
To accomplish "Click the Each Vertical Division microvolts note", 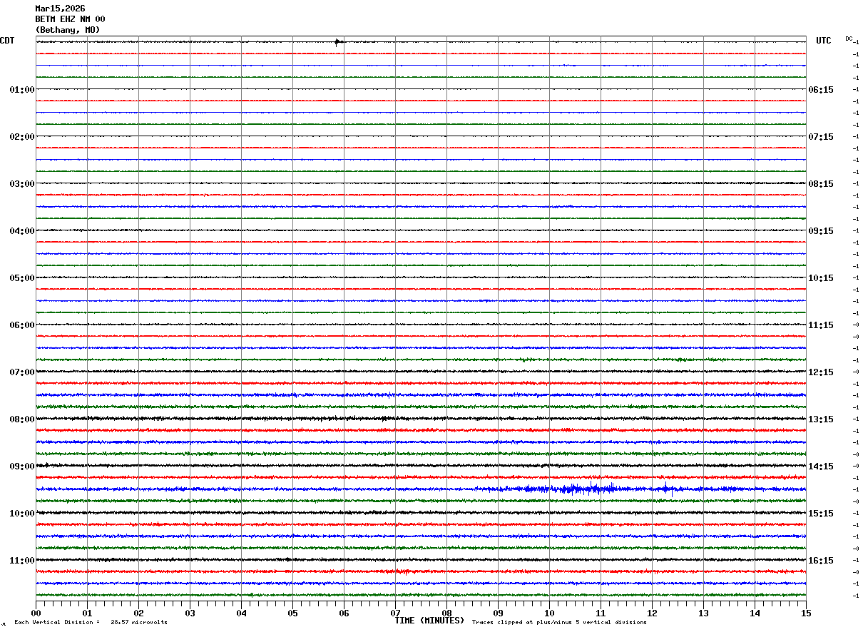I will coord(91,622).
